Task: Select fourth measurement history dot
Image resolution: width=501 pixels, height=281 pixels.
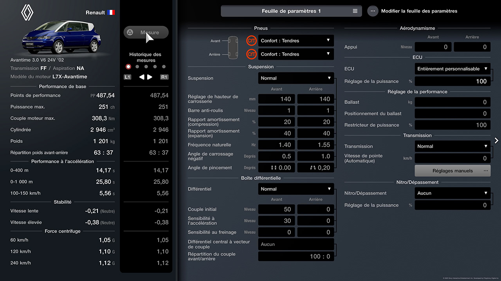Action: (x=155, y=67)
